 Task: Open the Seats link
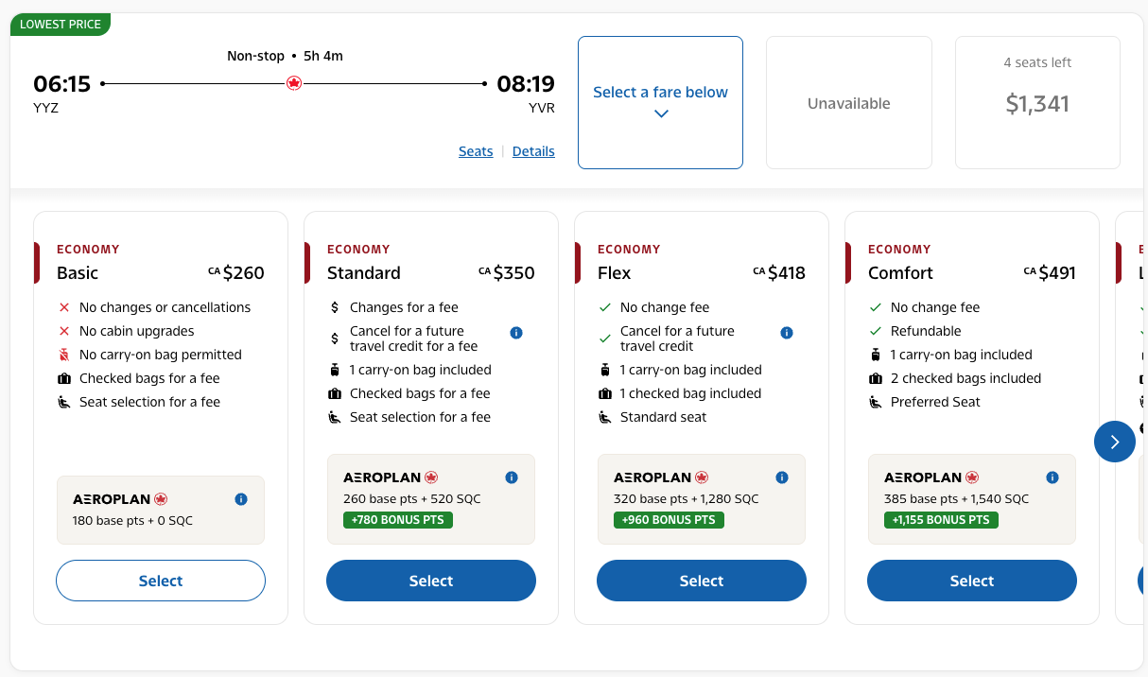click(476, 151)
